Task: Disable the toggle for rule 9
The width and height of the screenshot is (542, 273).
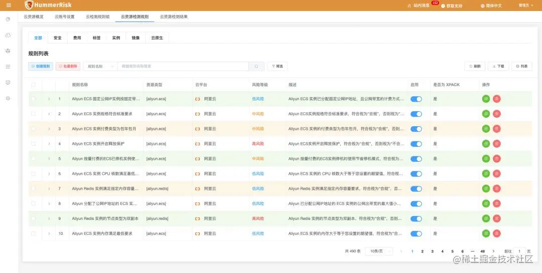Action: coord(416,219)
